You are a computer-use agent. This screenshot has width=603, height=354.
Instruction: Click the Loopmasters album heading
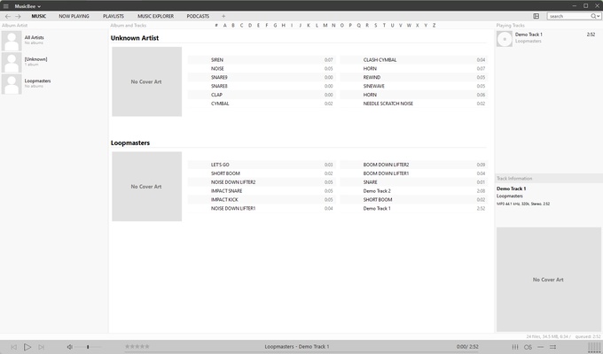(x=130, y=142)
